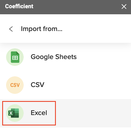Click the Coefficient title in header
The image size is (131, 140).
pos(19,6)
